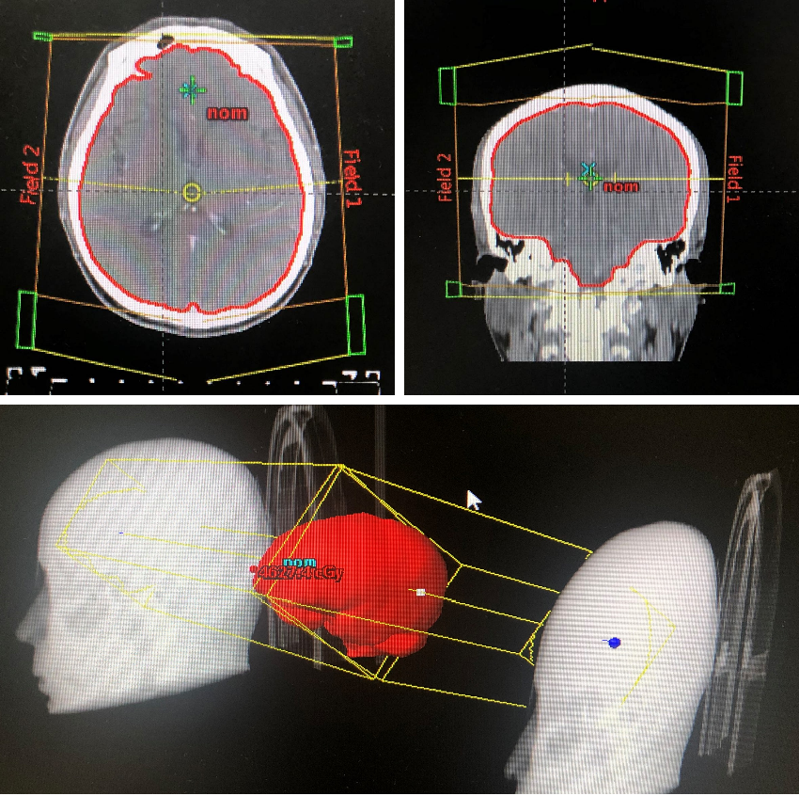Click the Field 1 label in coronal view

tap(734, 179)
